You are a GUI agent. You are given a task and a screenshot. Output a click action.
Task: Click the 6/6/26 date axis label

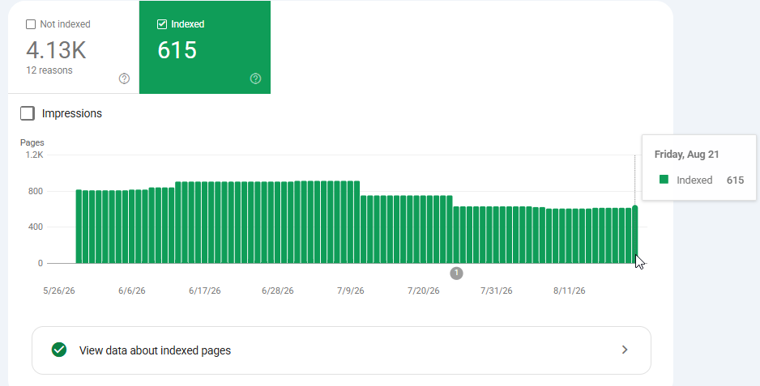click(x=132, y=291)
